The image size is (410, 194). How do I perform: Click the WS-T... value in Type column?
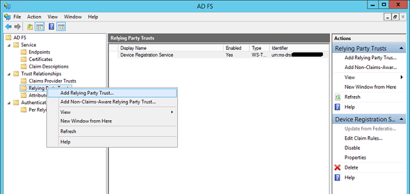[x=258, y=55]
